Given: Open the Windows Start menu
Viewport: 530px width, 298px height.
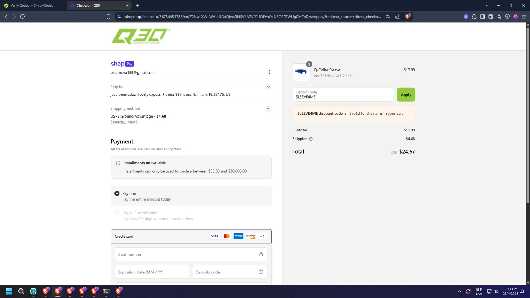Looking at the screenshot, I should tap(9, 291).
